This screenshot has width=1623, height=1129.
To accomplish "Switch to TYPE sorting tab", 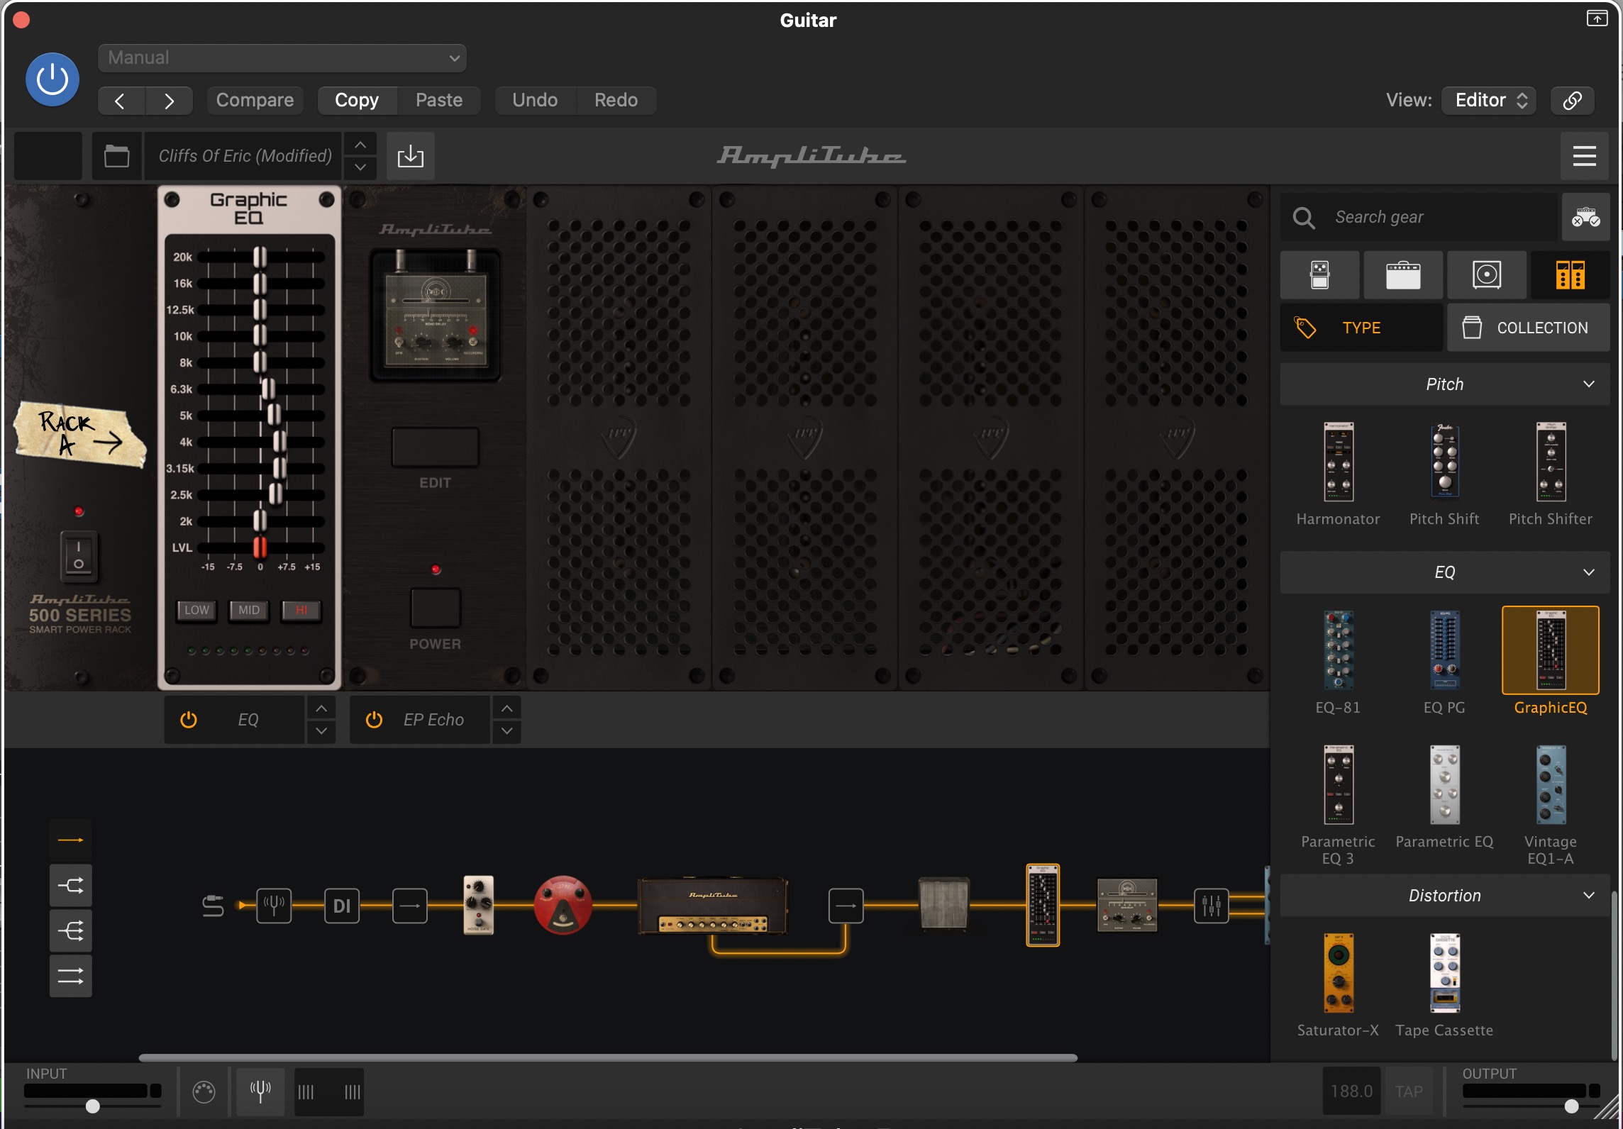I will pyautogui.click(x=1361, y=328).
